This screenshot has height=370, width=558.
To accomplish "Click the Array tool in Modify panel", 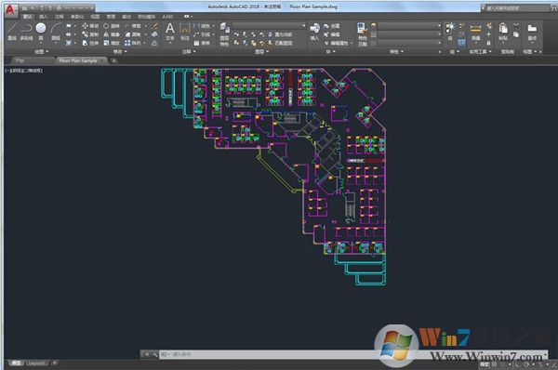I will click(133, 43).
